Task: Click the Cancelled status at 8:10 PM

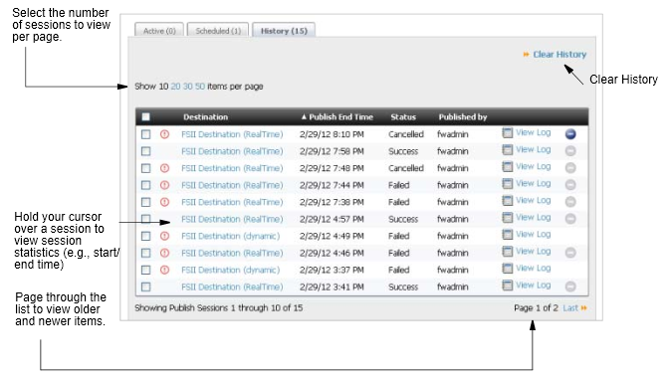Action: (x=406, y=134)
